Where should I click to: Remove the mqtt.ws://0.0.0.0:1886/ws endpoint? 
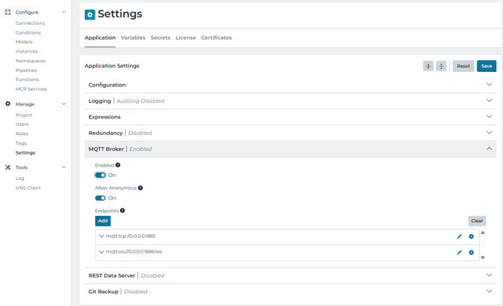471,253
